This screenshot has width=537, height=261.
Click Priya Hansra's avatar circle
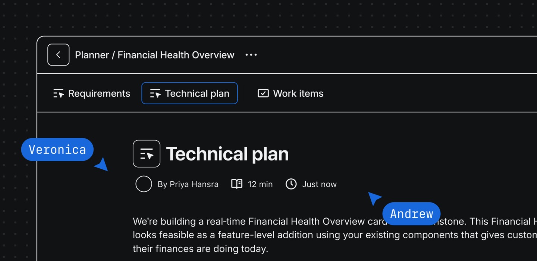pyautogui.click(x=144, y=184)
